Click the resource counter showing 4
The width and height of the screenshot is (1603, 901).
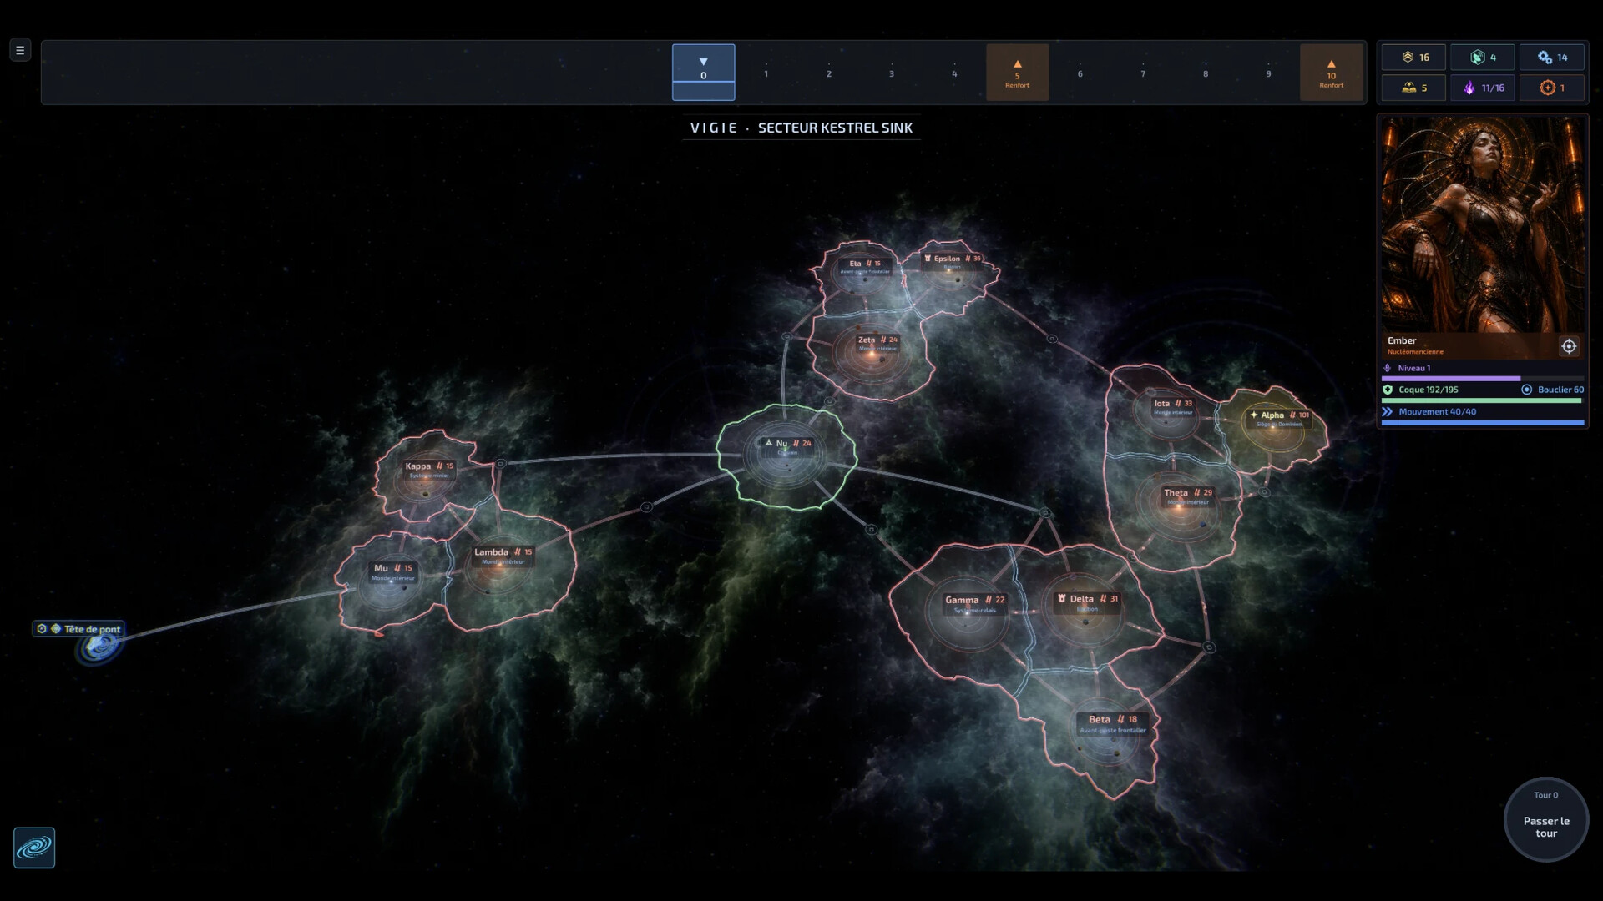(1482, 58)
